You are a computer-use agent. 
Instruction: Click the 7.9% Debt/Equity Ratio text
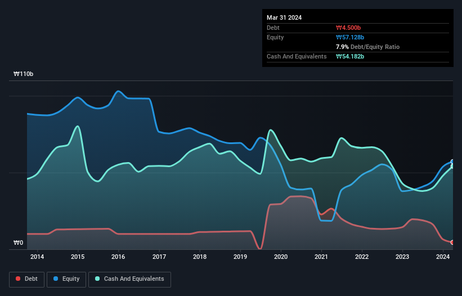click(x=367, y=47)
